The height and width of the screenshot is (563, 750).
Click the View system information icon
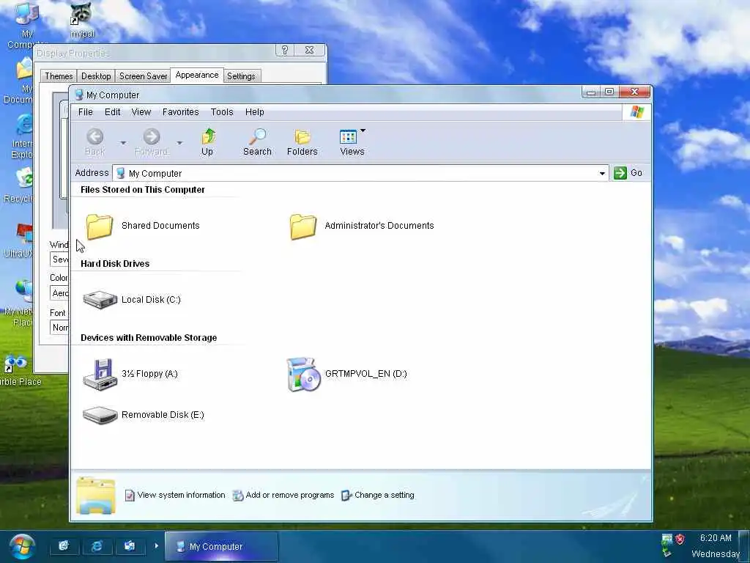[129, 496]
